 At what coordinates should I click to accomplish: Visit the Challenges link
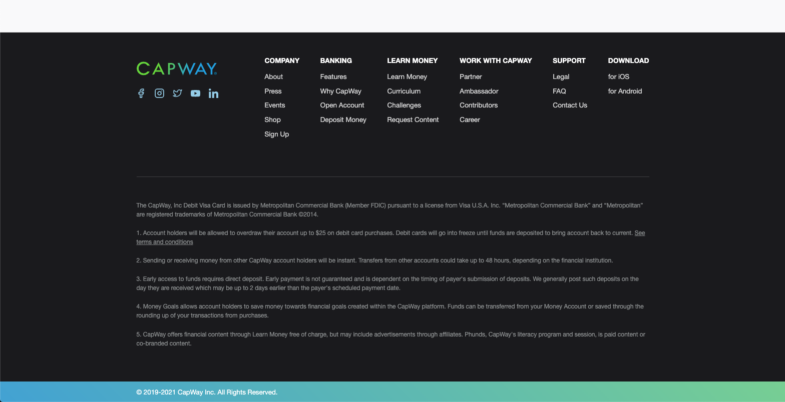point(404,105)
